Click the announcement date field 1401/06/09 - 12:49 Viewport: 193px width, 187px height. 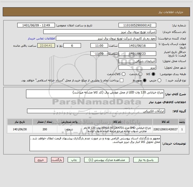[36, 25]
